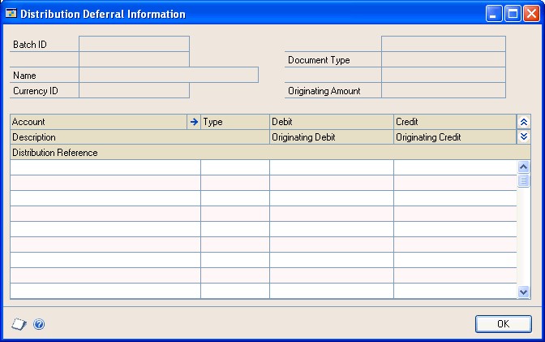Click the unlabeled field below Document Type
The width and height of the screenshot is (545, 342).
444,75
